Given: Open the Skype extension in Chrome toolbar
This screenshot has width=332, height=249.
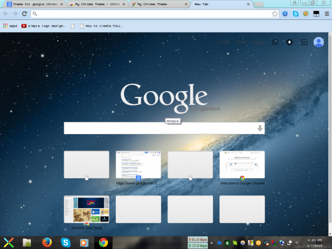Looking at the screenshot, I should coord(295,14).
